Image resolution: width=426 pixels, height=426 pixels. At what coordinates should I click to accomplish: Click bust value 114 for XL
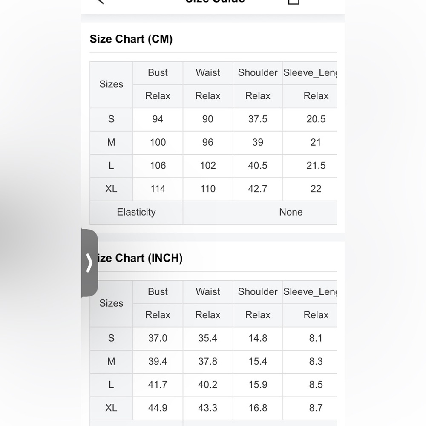pos(158,189)
